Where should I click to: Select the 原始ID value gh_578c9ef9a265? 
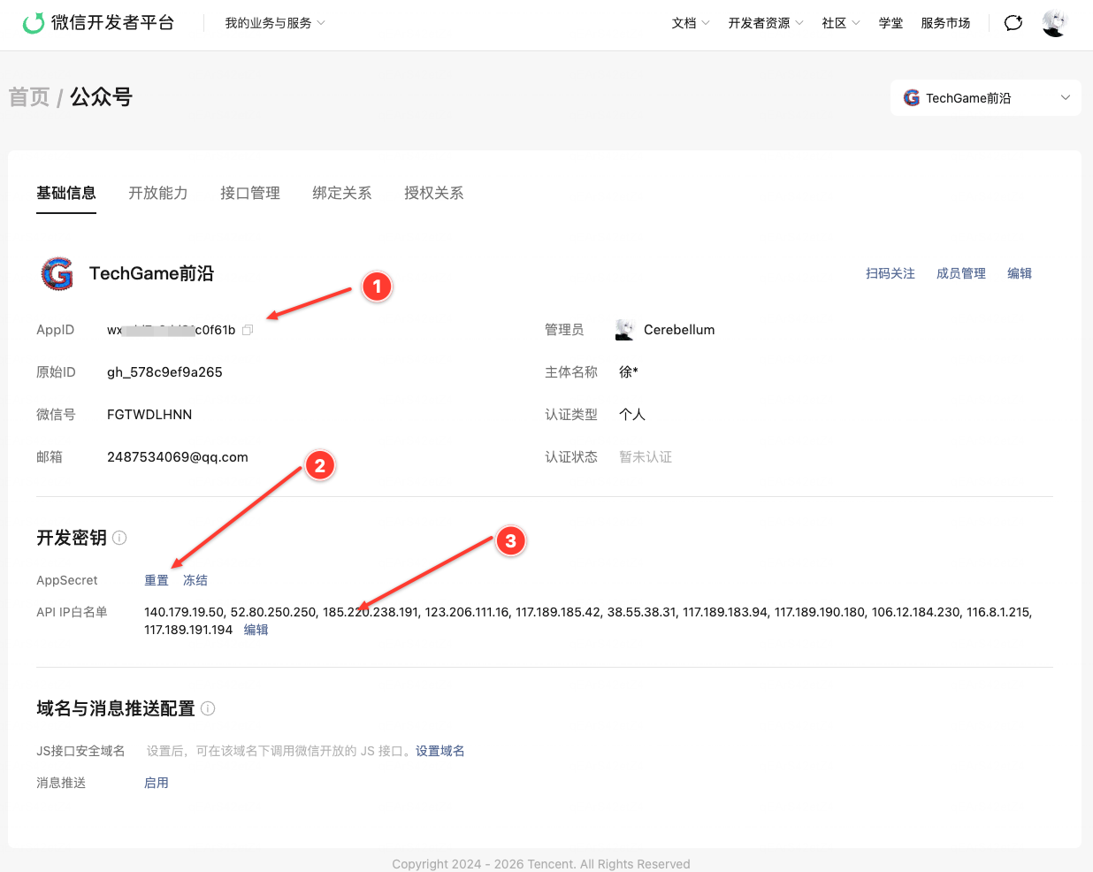(164, 372)
